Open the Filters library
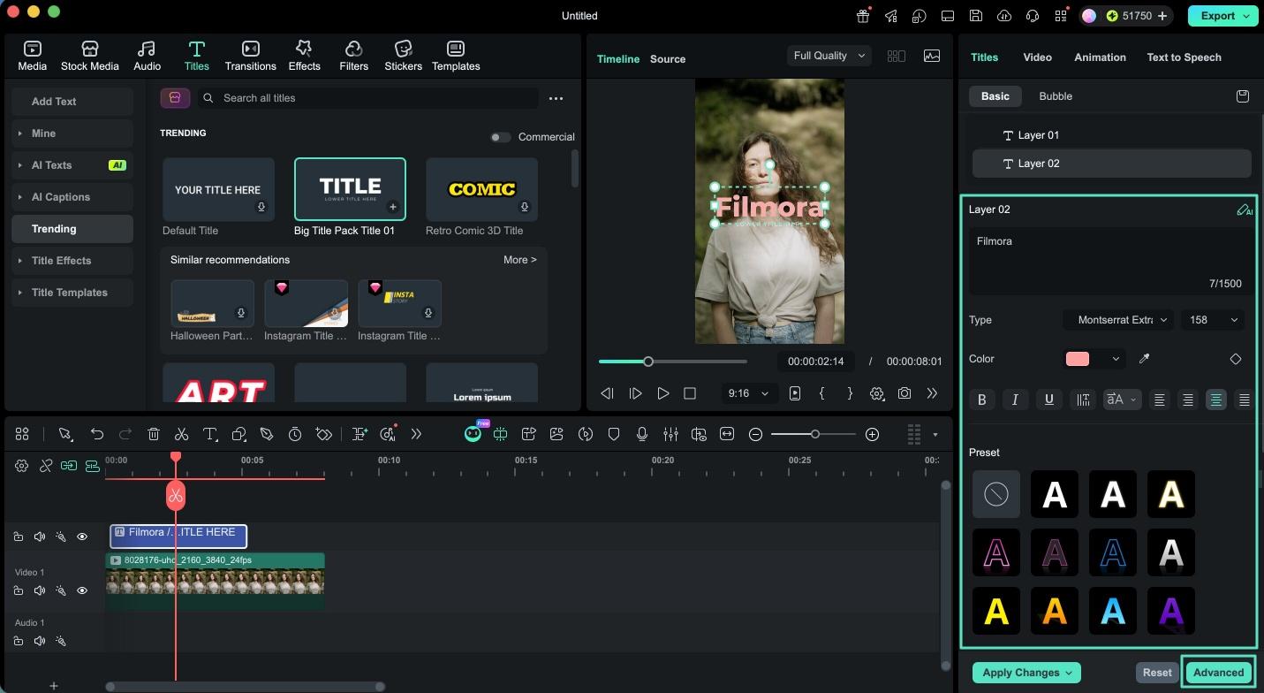This screenshot has height=693, width=1264. pyautogui.click(x=353, y=56)
